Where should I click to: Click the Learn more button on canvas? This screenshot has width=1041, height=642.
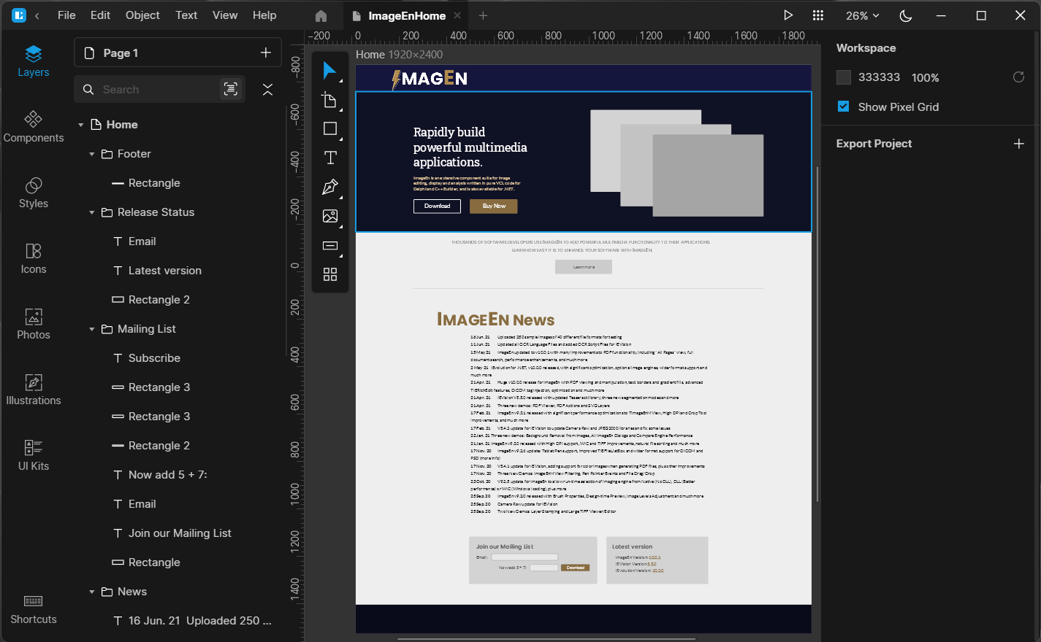(584, 267)
